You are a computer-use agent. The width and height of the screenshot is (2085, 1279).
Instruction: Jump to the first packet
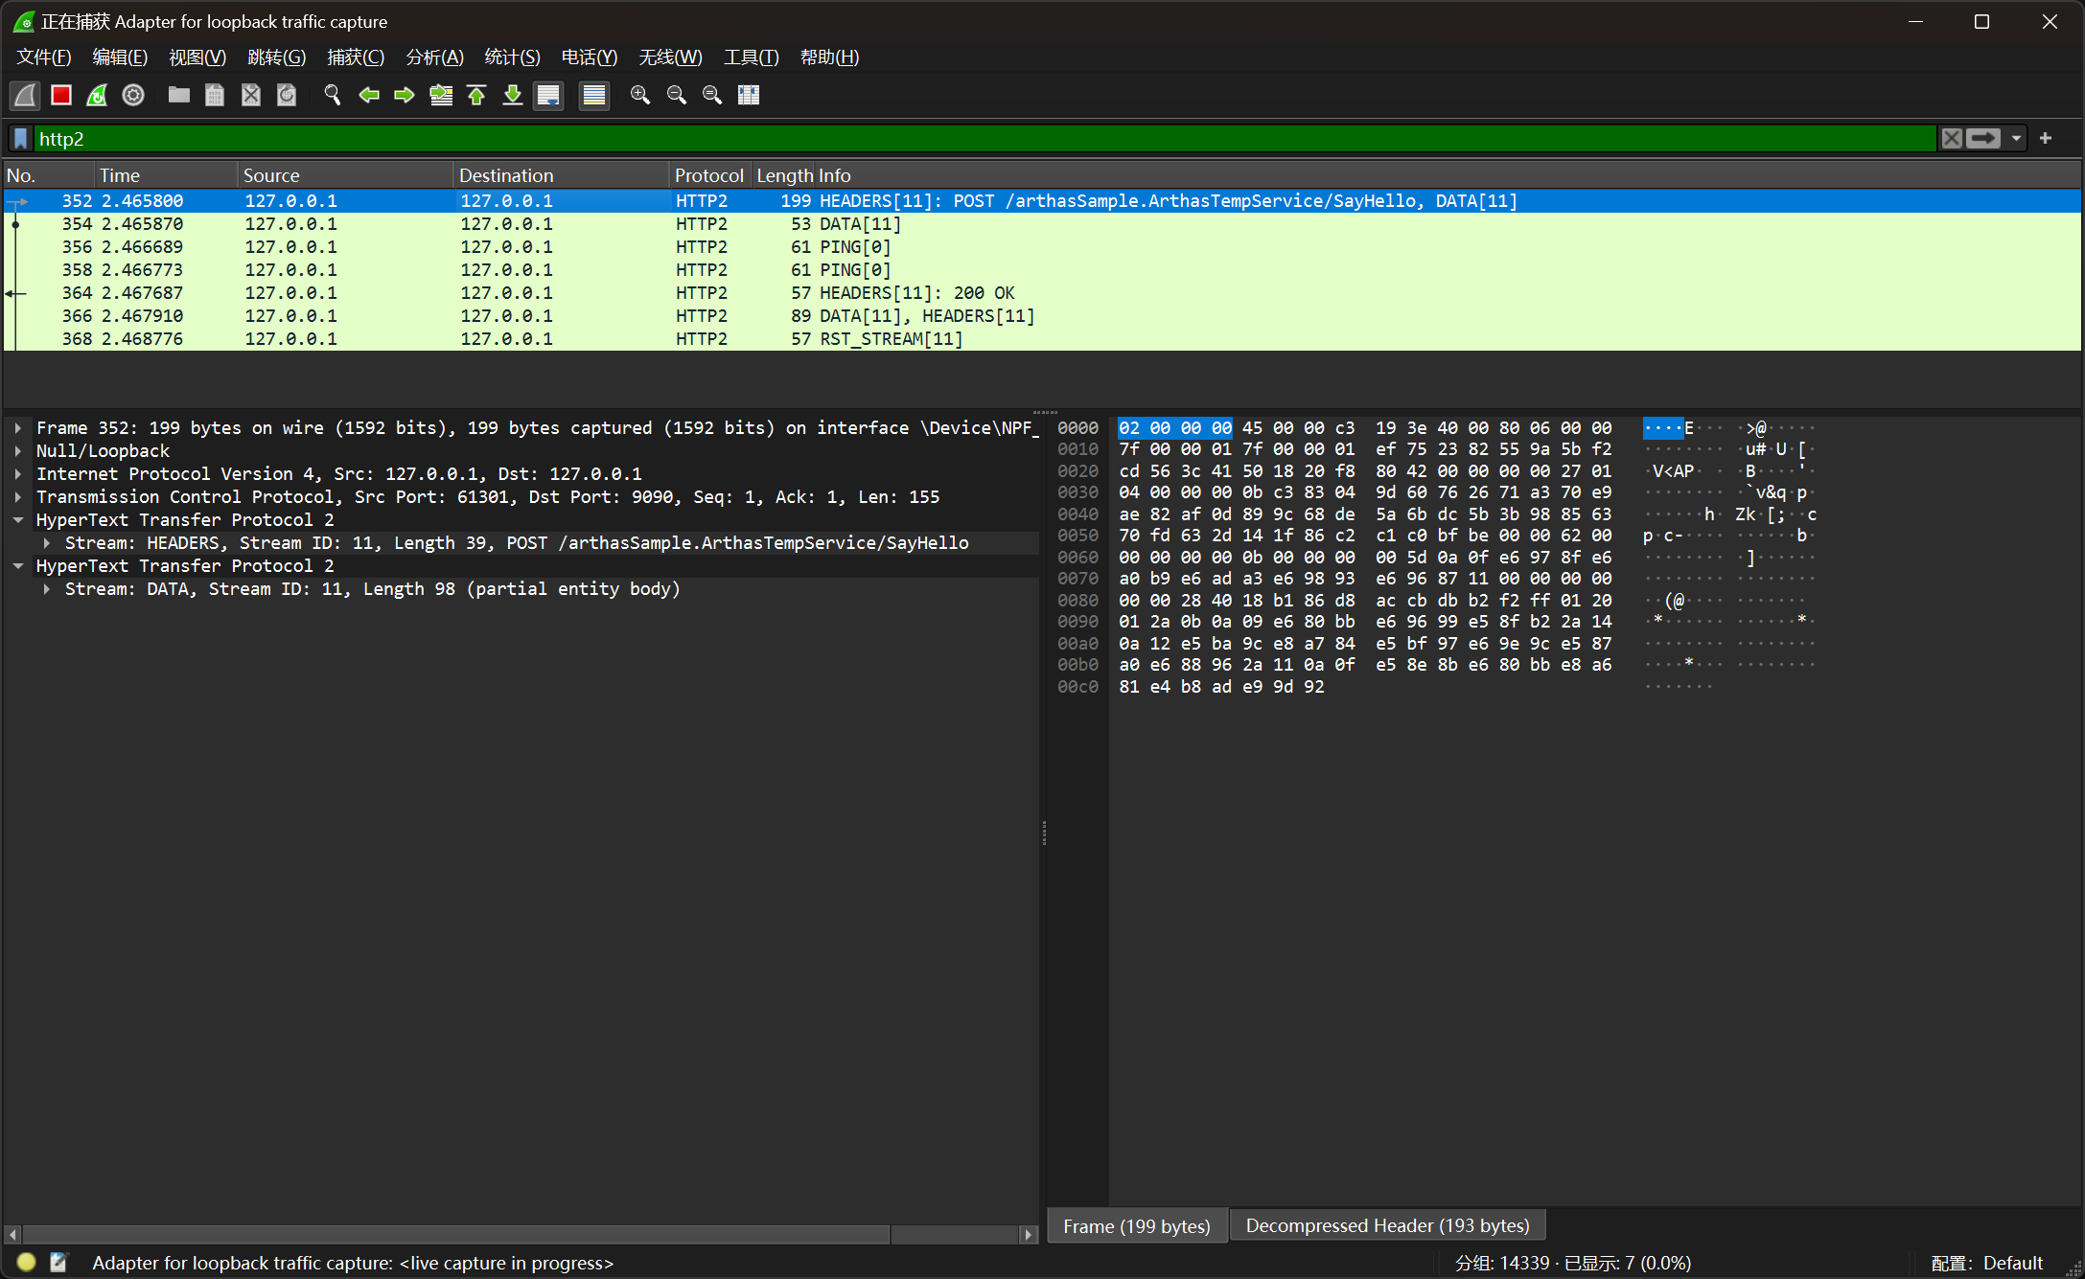tap(476, 95)
